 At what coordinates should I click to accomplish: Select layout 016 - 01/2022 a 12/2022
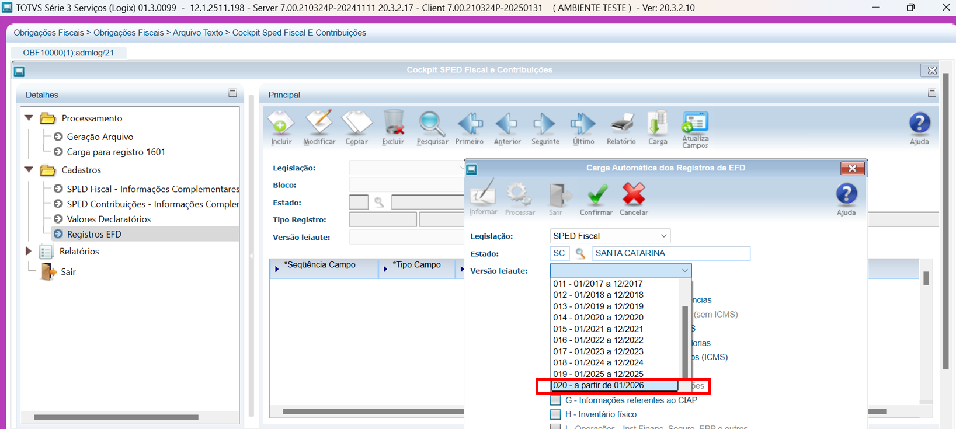pyautogui.click(x=598, y=340)
